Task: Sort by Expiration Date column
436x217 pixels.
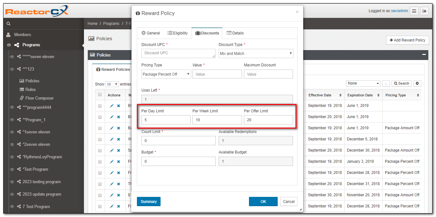Action: (363, 95)
